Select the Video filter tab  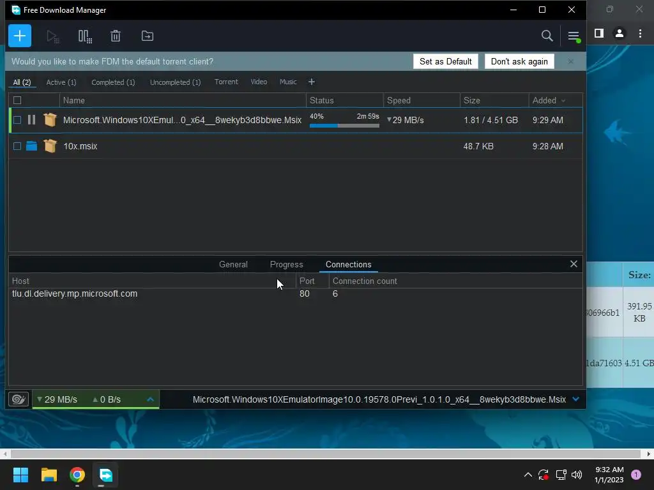(259, 82)
